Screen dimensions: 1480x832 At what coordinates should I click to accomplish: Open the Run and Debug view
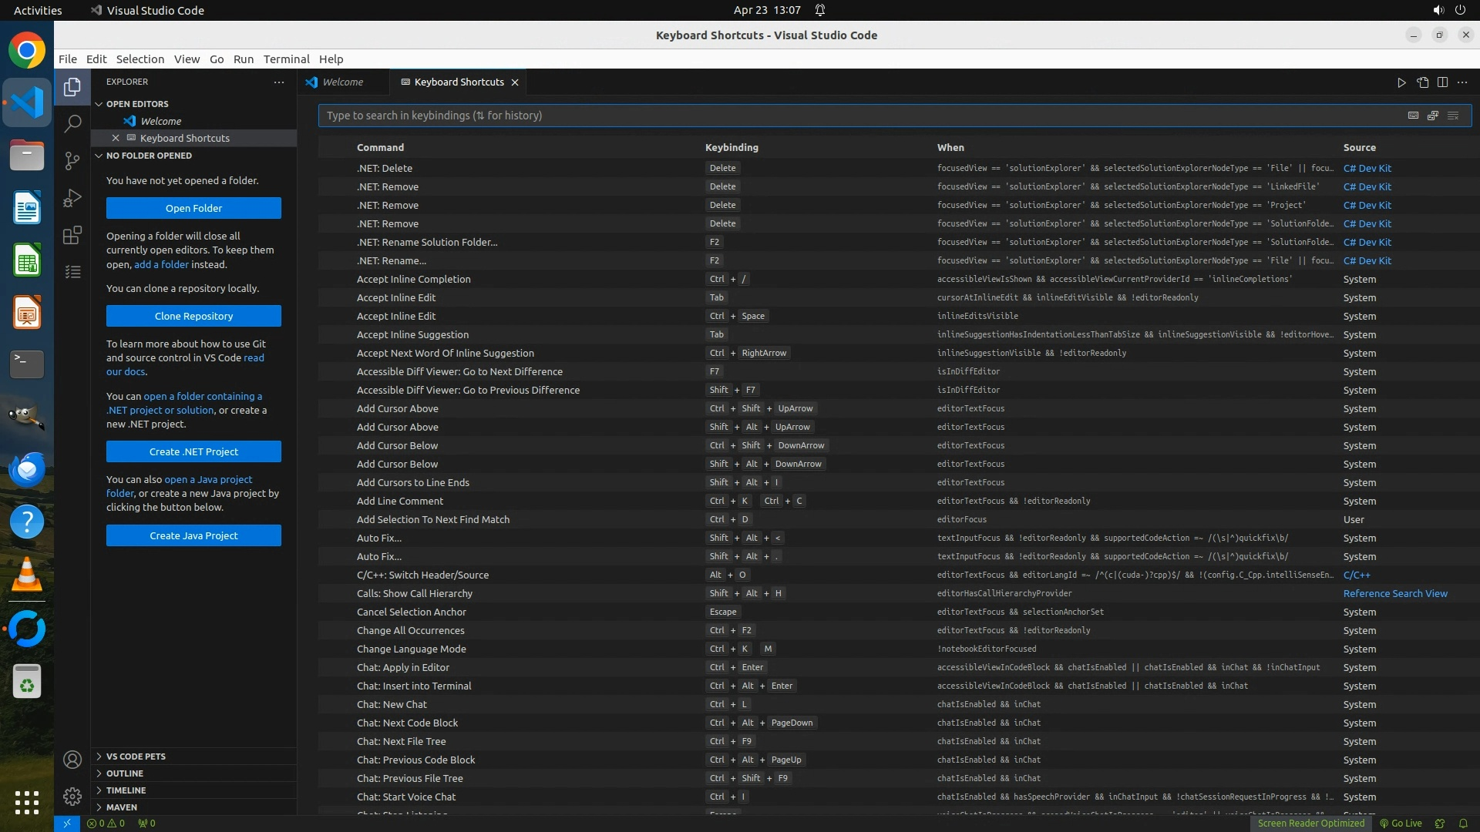72,198
